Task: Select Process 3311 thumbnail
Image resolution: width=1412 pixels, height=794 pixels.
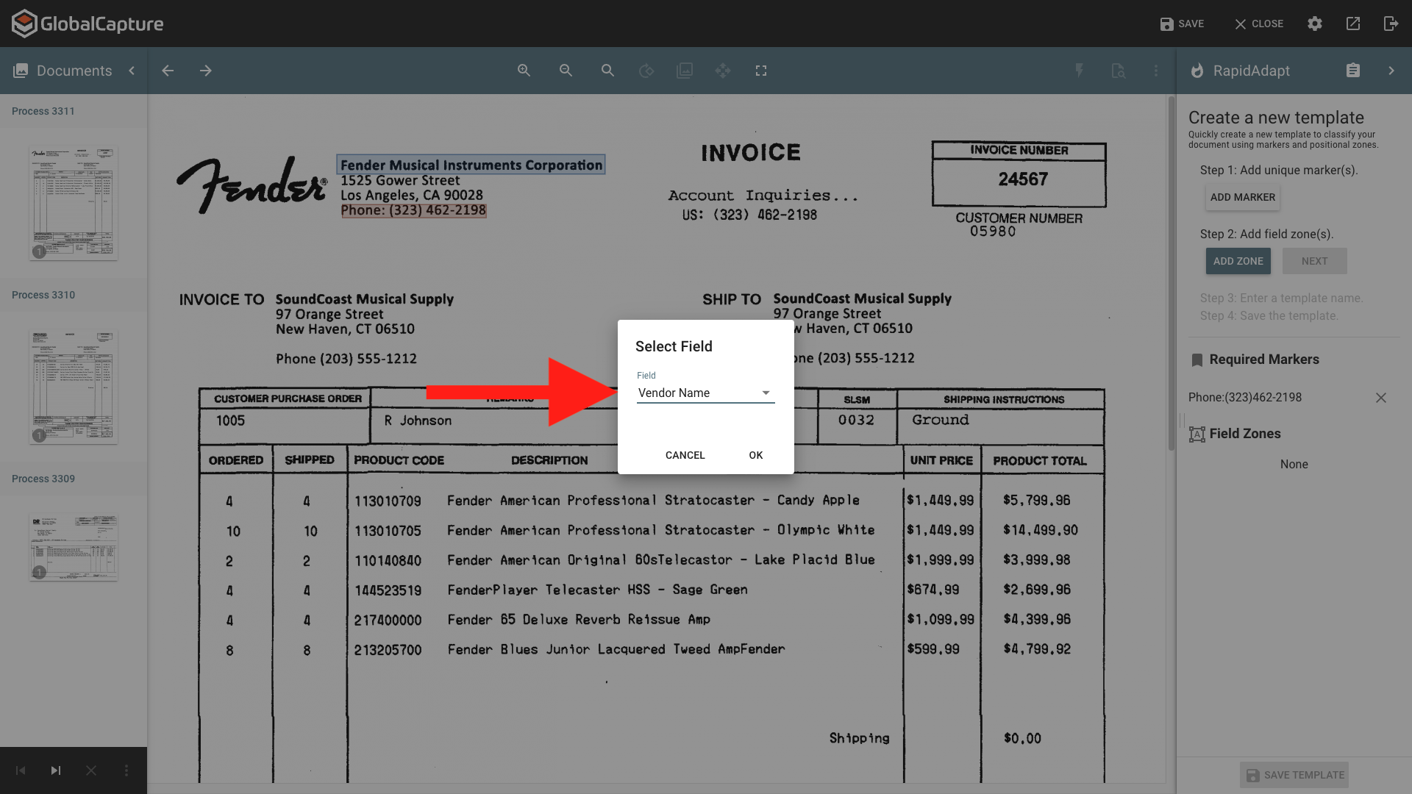Action: point(74,203)
